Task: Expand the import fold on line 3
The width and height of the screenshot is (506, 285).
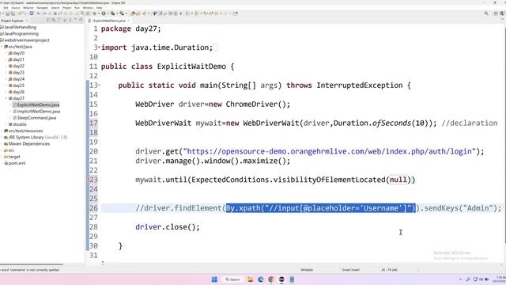Action: pyautogui.click(x=99, y=47)
